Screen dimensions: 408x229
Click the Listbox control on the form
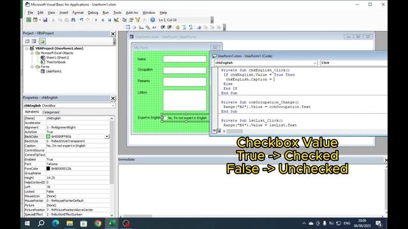(x=184, y=101)
